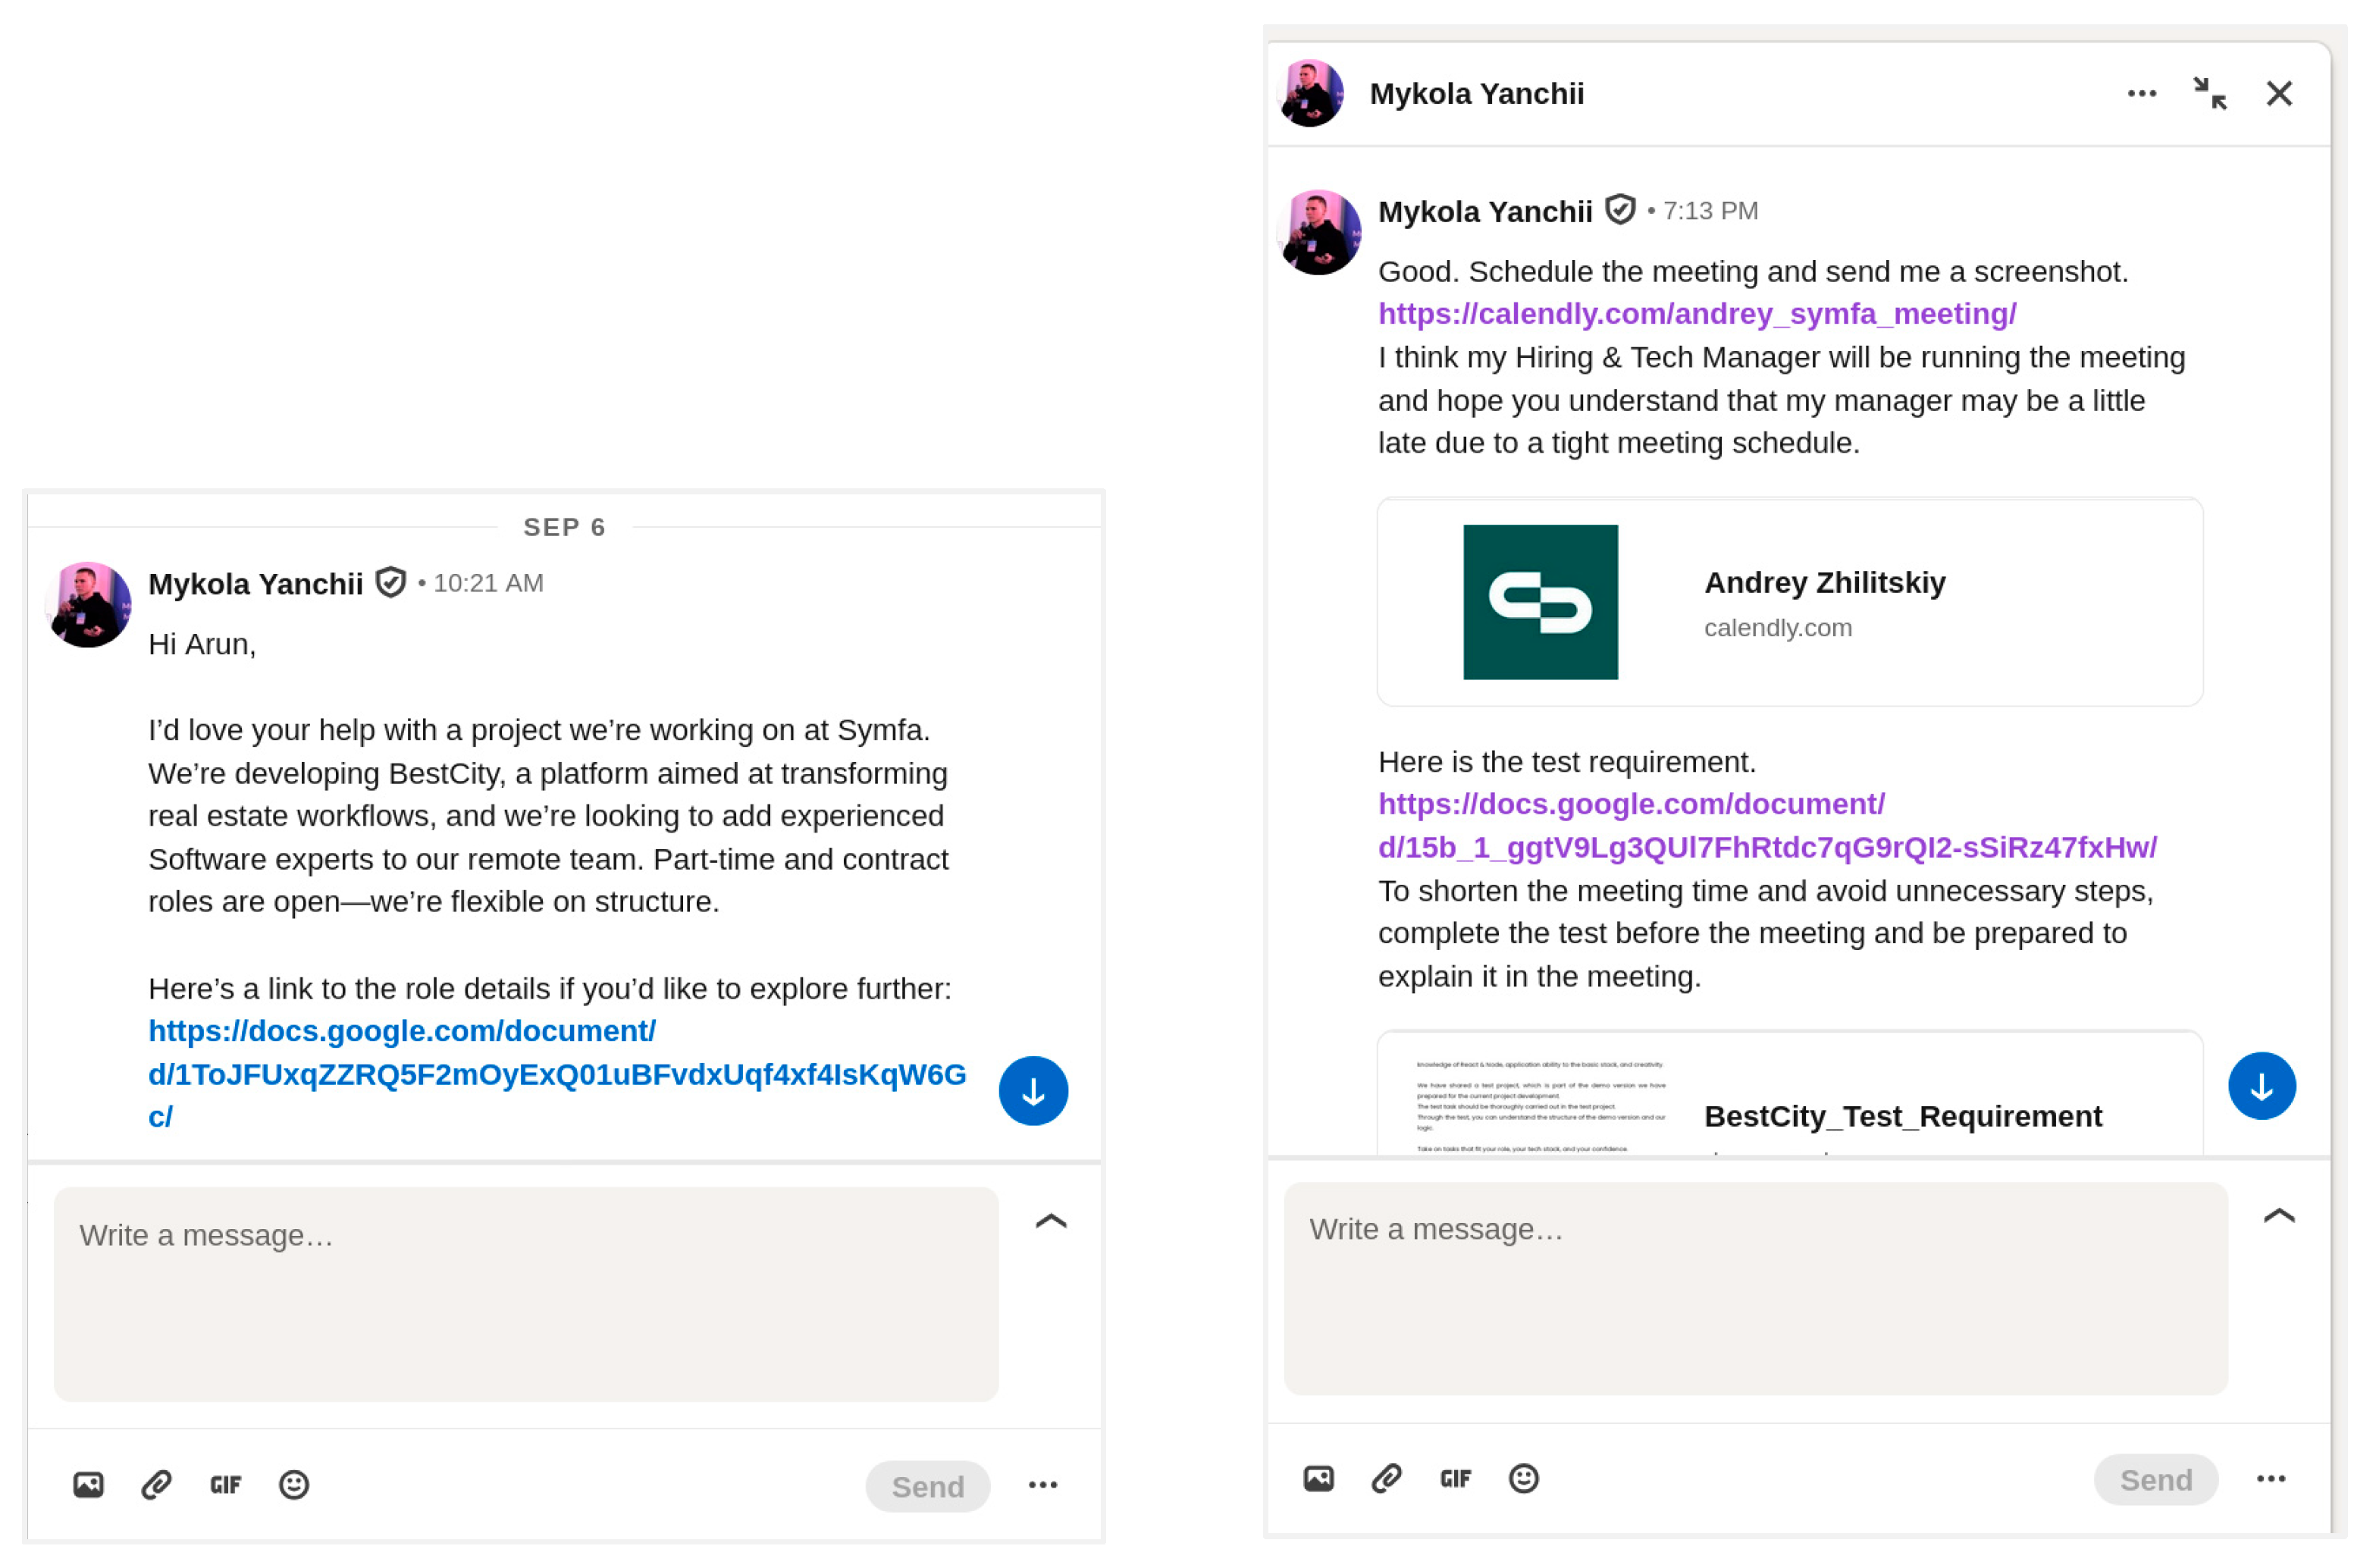2373x1568 pixels.
Task: Click the paperclip attachment icon in right chat
Action: tap(1386, 1479)
